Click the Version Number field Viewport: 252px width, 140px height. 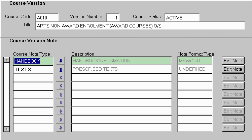[x=113, y=17]
